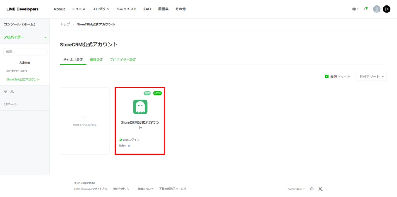Select StoreCRM公式アカウント in sidebar
The image size is (397, 197).
click(23, 80)
